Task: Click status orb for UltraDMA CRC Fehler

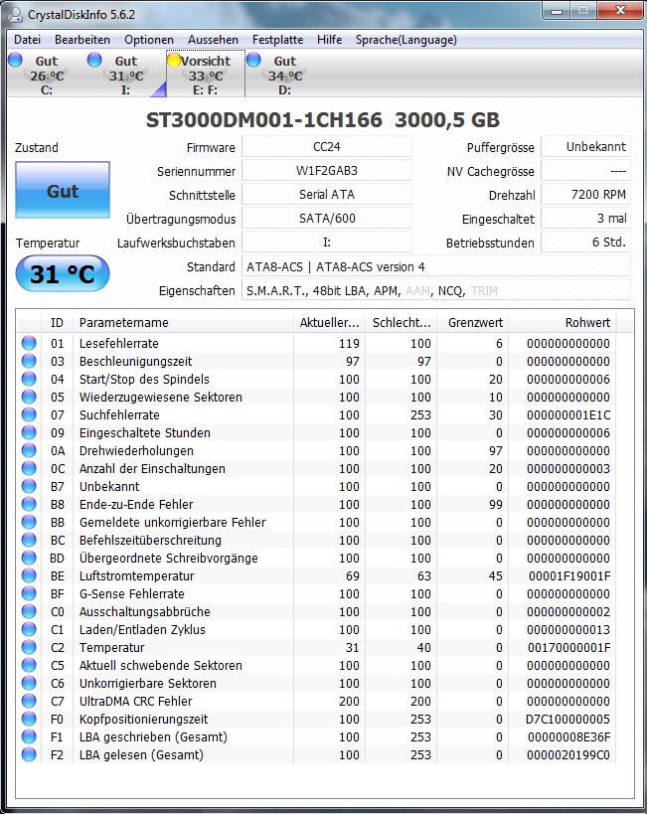Action: coord(29,702)
